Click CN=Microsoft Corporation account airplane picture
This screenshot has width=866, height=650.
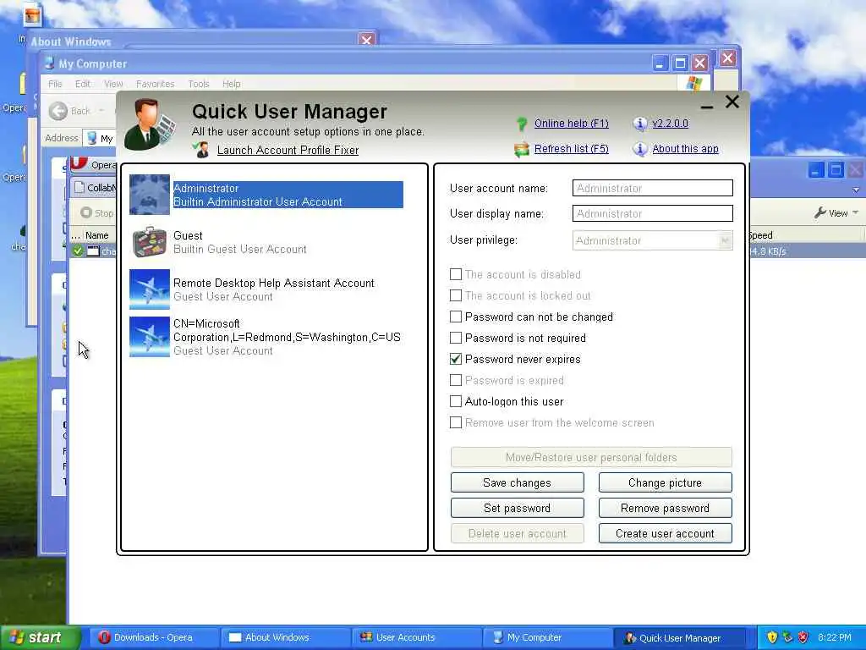[x=150, y=337]
